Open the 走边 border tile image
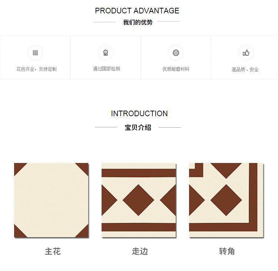Screen dimensions: 278x271 139,200
